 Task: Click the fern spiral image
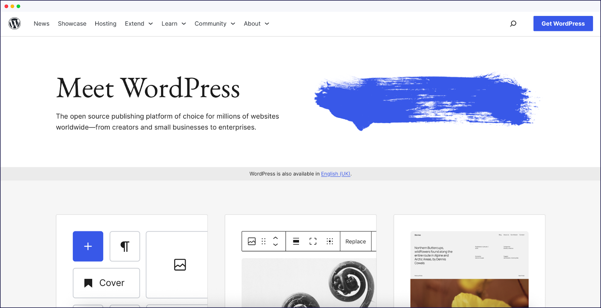309,283
